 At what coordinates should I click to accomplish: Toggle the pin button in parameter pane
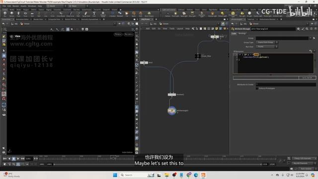[312, 24]
